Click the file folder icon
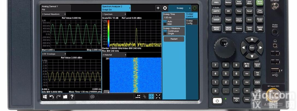 click(65, 97)
